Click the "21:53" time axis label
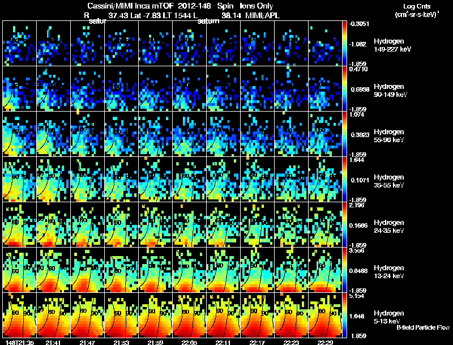This screenshot has height=345, width=453. (121, 342)
